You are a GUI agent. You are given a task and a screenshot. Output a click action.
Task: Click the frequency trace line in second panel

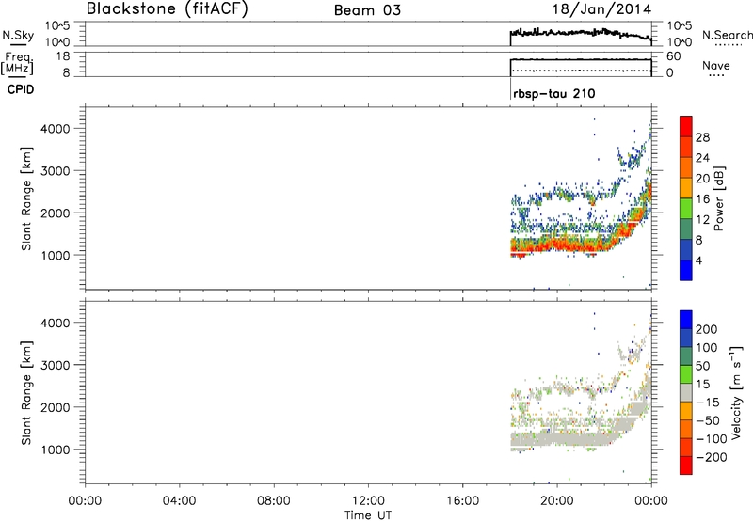tap(581, 59)
